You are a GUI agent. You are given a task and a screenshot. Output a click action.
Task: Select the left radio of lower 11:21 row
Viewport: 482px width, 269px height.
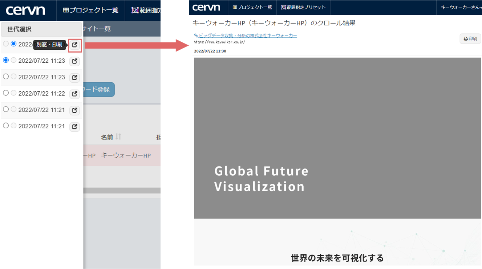point(6,125)
